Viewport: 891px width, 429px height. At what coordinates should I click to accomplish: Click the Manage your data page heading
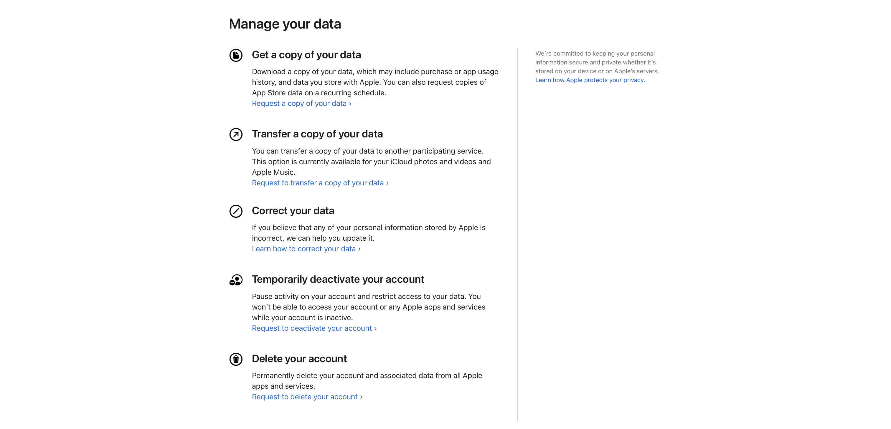285,24
